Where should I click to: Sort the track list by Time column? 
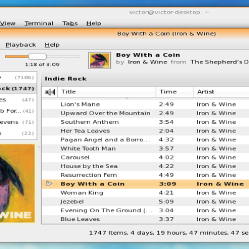pyautogui.click(x=175, y=92)
